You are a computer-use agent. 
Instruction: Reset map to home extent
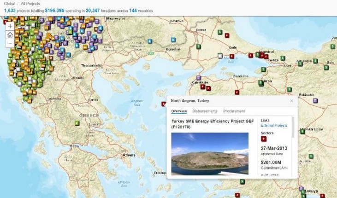(10, 35)
